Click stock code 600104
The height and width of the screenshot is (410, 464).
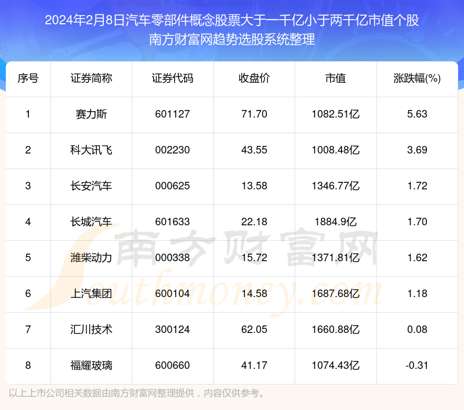tap(172, 294)
